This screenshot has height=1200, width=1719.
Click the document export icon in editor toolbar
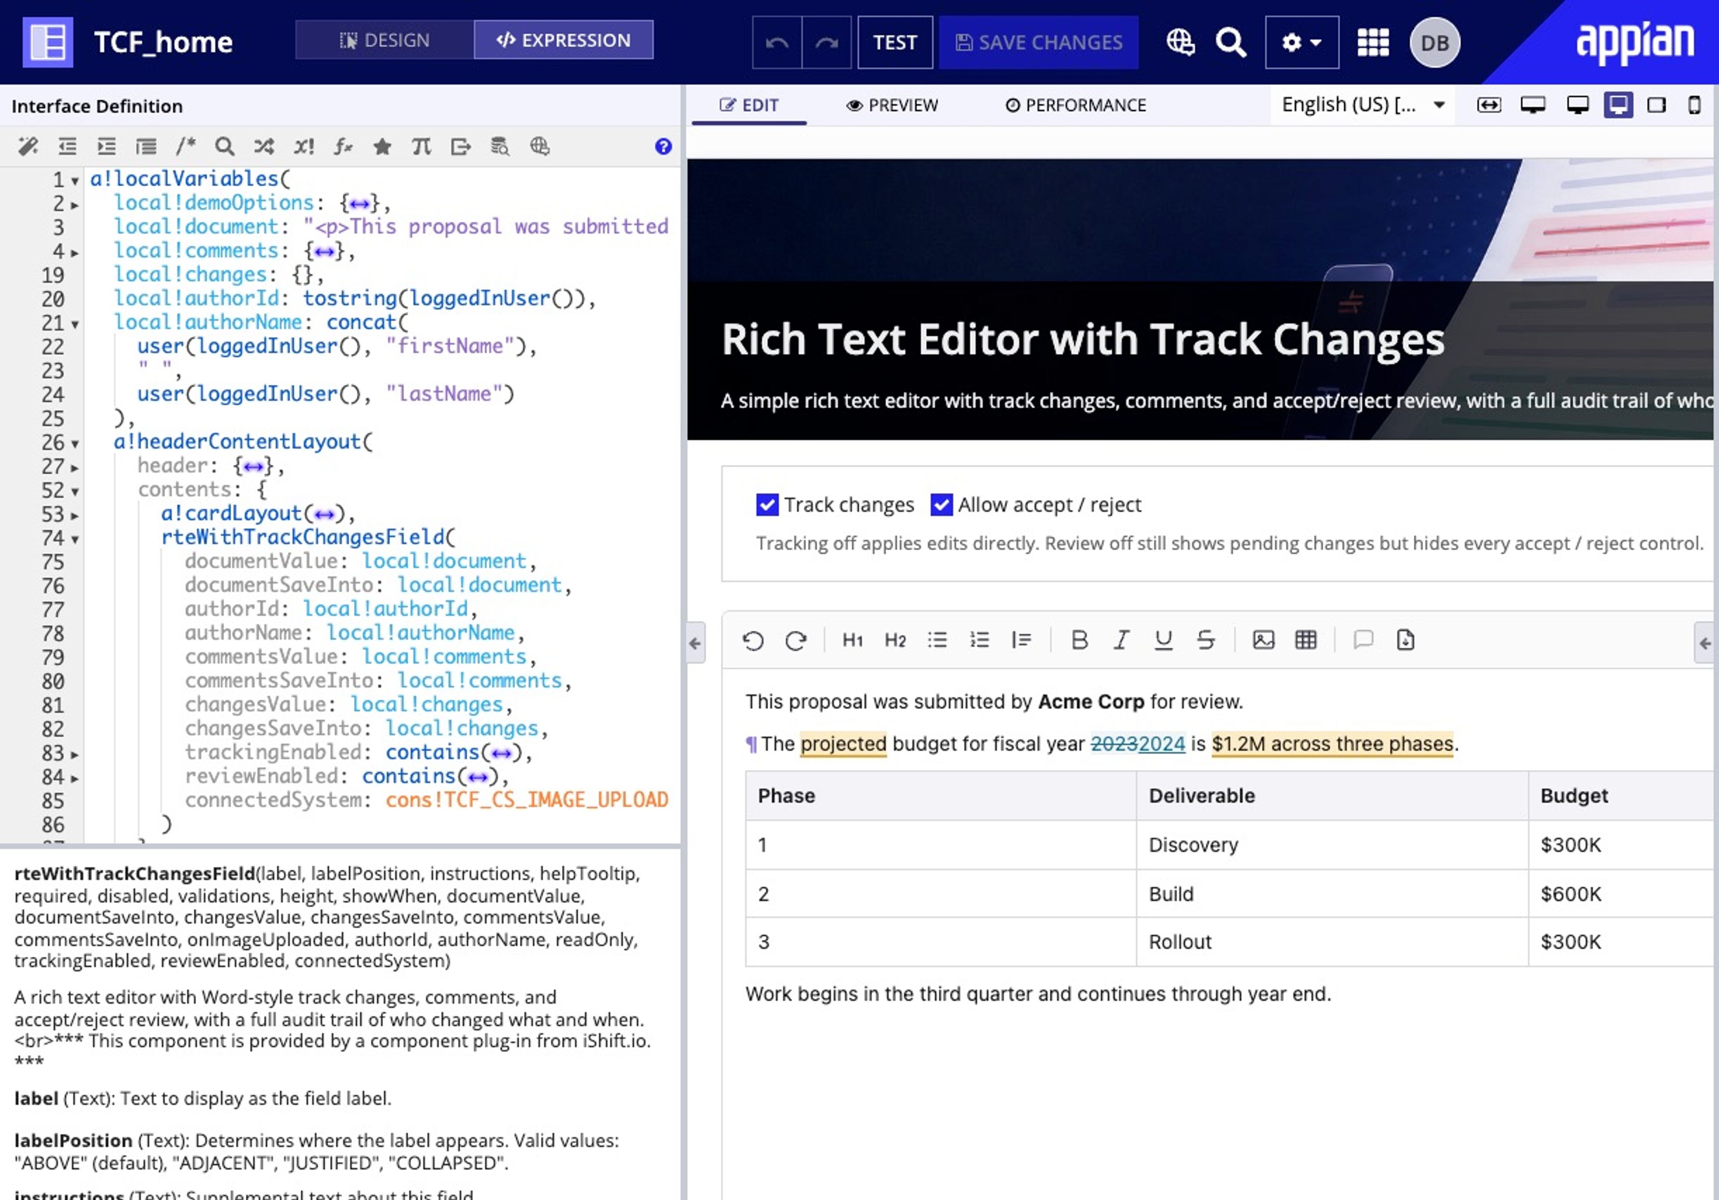pyautogui.click(x=1405, y=640)
